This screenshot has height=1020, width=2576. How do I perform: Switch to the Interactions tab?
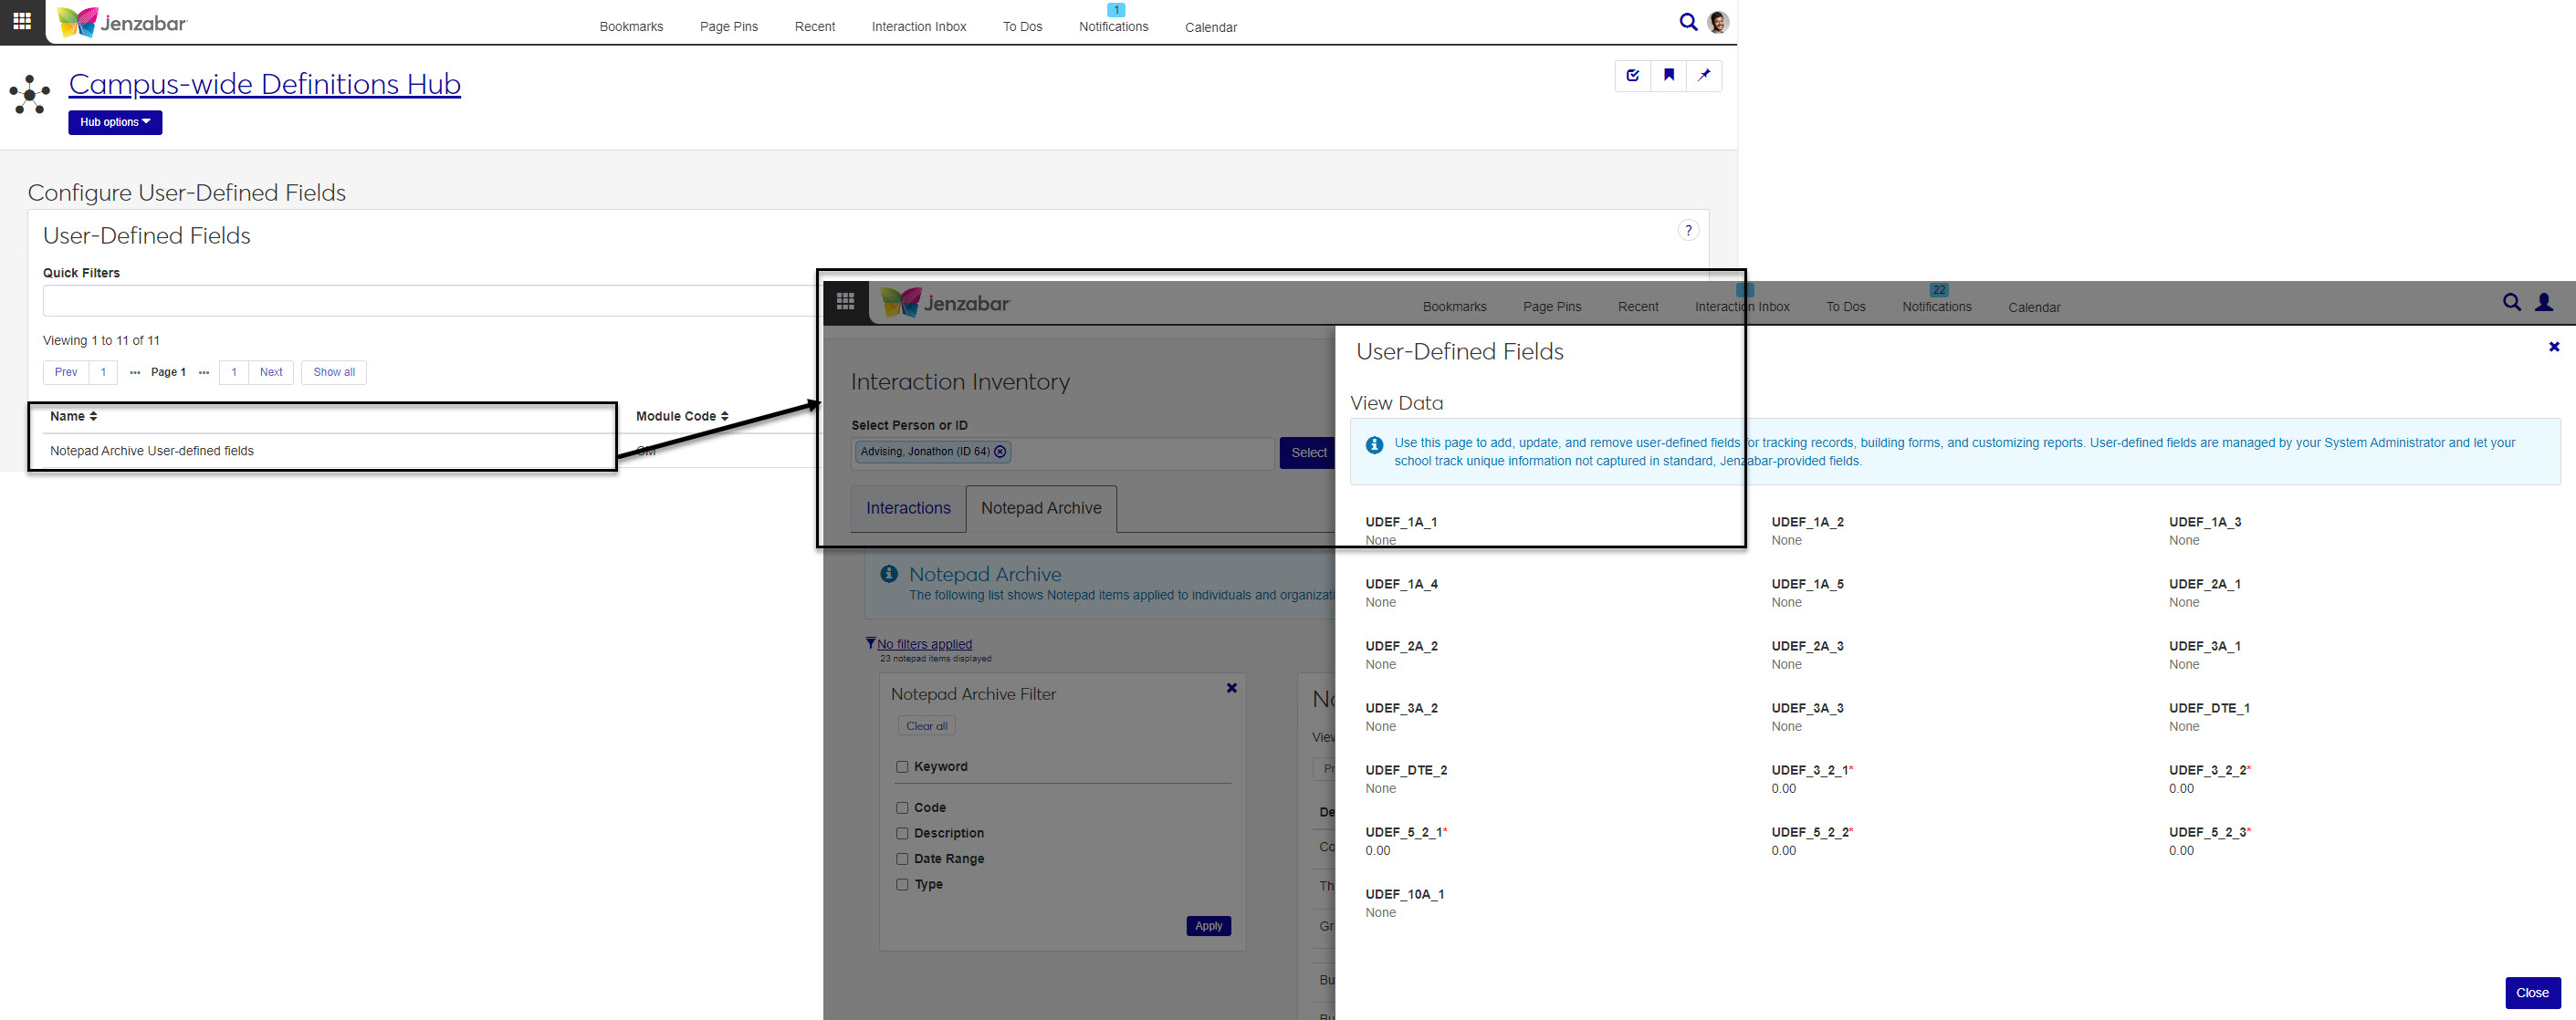coord(908,508)
